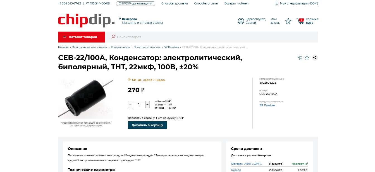Viewport: 375px width, 172px height.
Task: Add product to favorites star near title
Action: pos(307,58)
